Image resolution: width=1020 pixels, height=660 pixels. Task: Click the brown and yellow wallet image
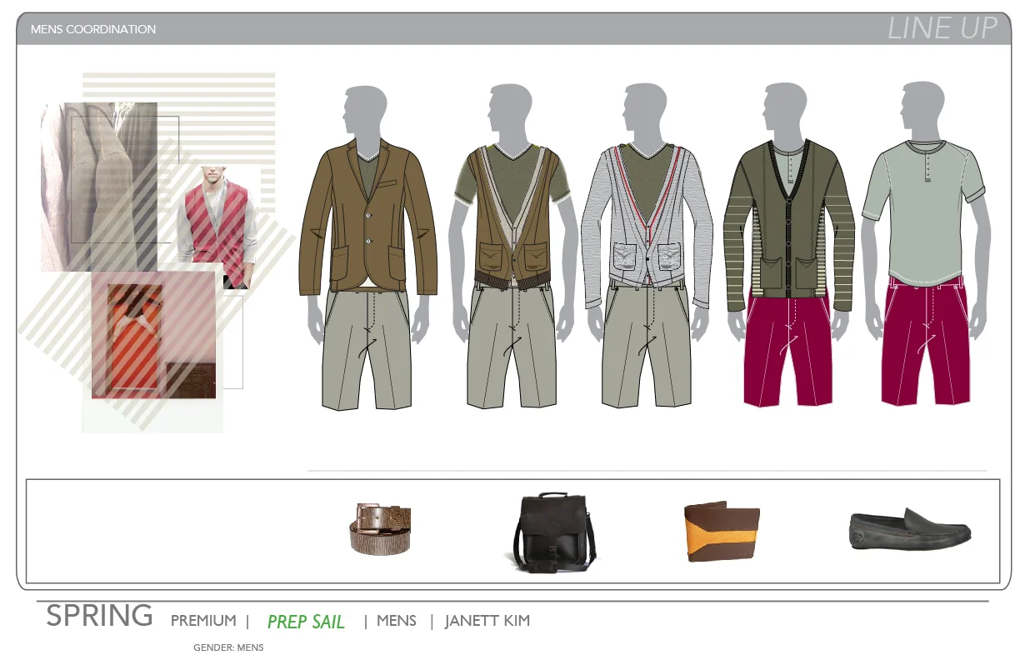click(x=722, y=532)
